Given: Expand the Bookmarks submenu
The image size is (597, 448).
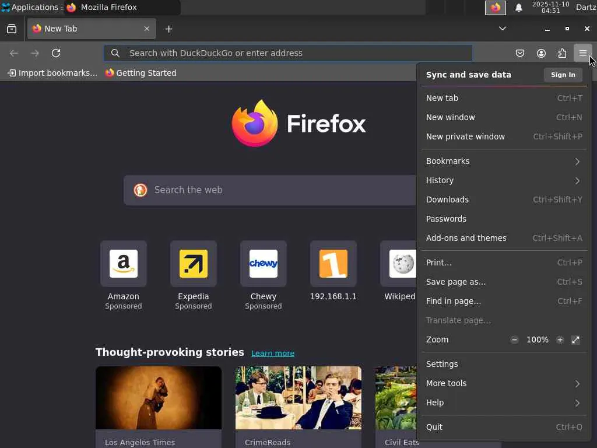Looking at the screenshot, I should [x=504, y=161].
